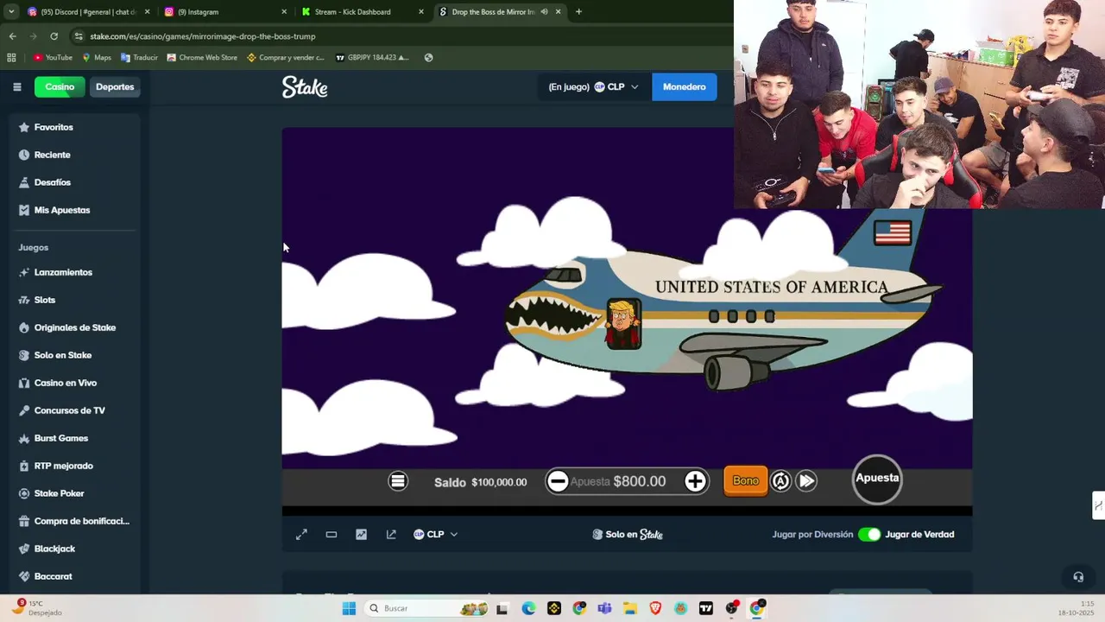
Task: Decrease bet amount with minus button
Action: point(558,481)
